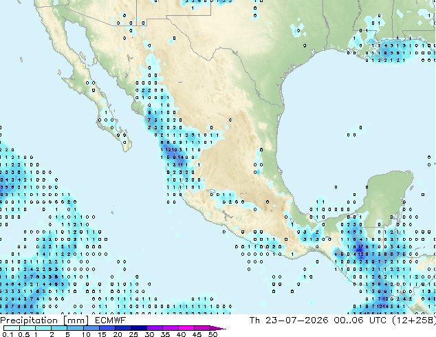Click the 0.5–1 mm legend color swatch
The width and height of the screenshot is (436, 337).
coord(28,328)
